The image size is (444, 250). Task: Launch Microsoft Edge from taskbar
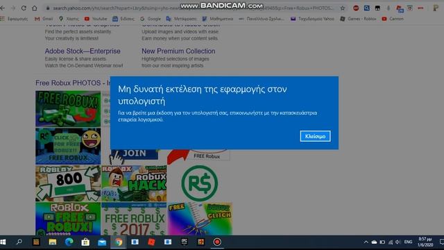(69, 242)
